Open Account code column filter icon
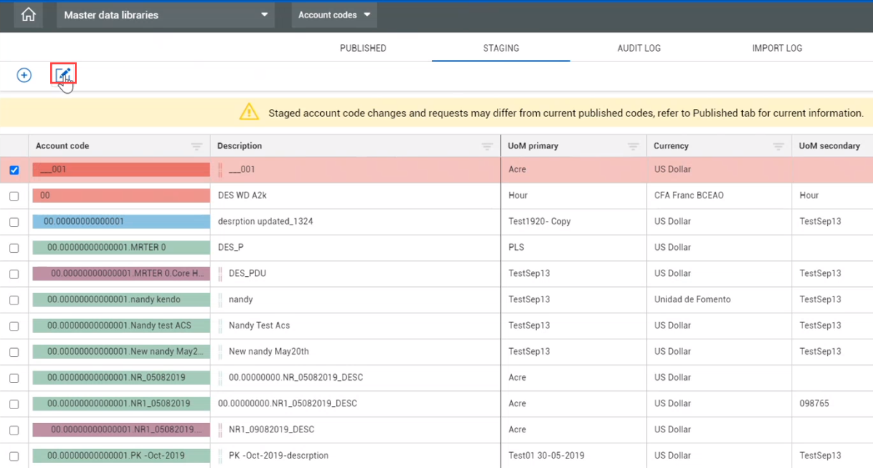Viewport: 873px width, 468px height. (196, 146)
